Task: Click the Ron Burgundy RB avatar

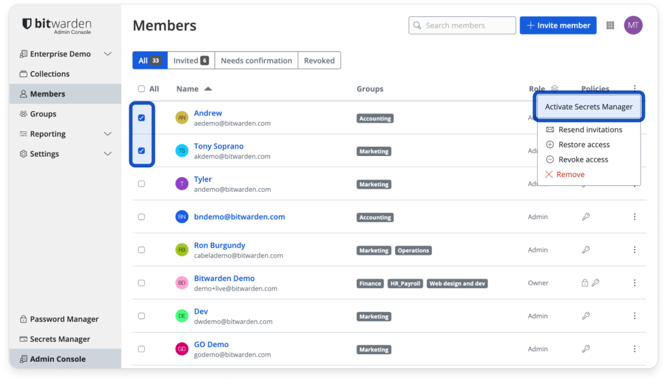Action: point(182,250)
